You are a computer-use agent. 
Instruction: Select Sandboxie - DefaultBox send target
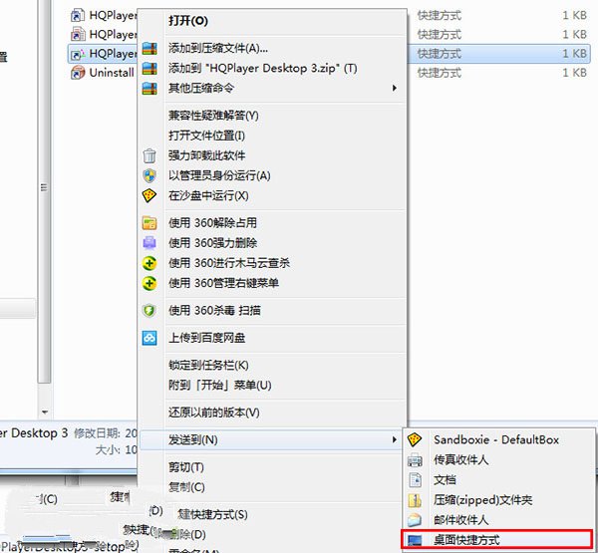click(x=497, y=439)
